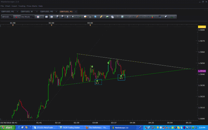The image size is (208, 130).
Task: Click the green candle toolbar icon
Action: 80,17
